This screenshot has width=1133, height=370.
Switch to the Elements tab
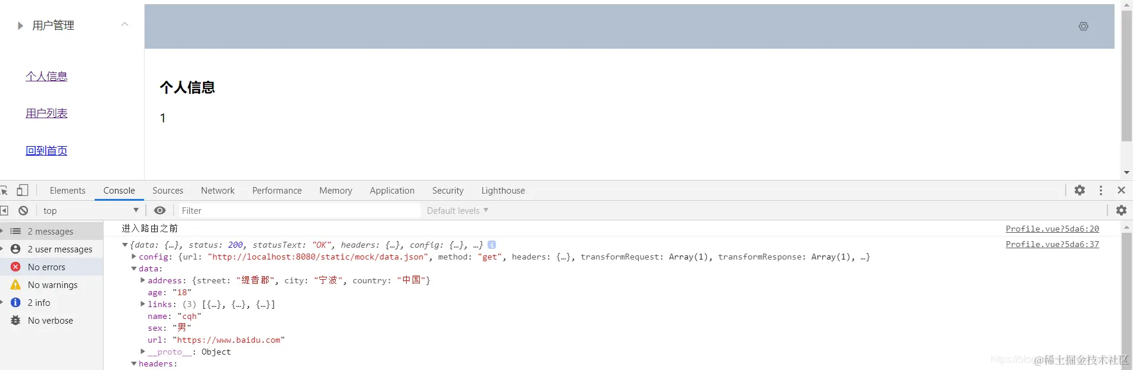click(x=68, y=191)
